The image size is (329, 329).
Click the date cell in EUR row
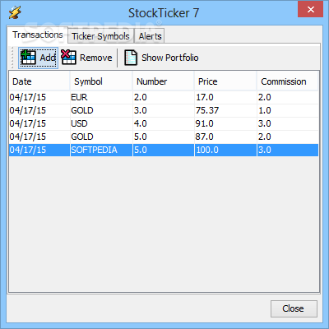[x=39, y=97]
